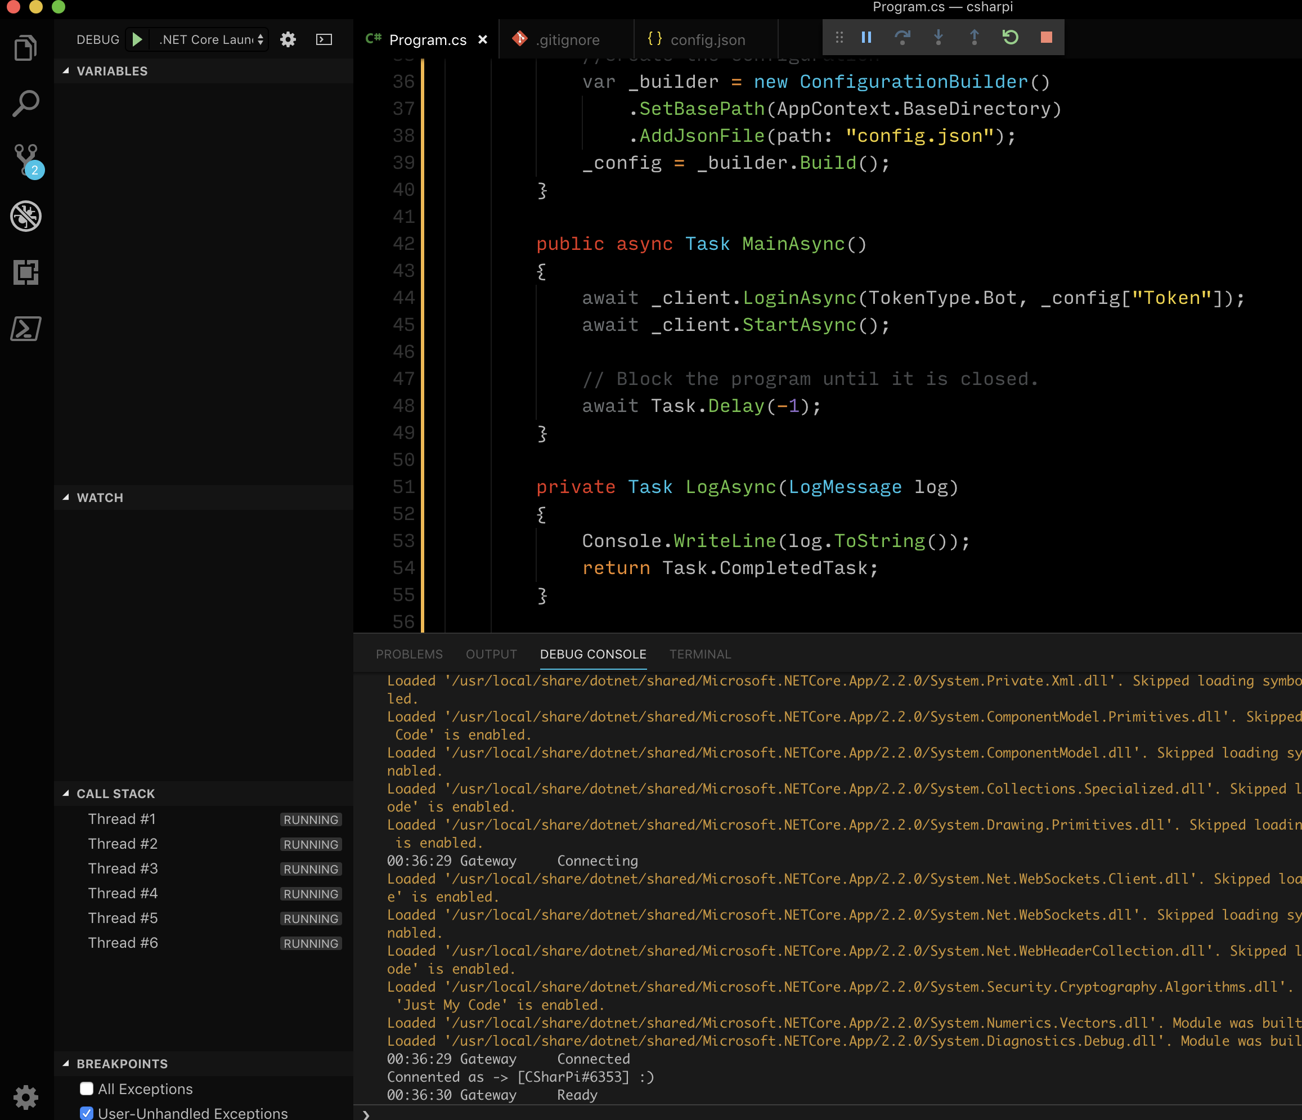The height and width of the screenshot is (1120, 1302).
Task: Click the Step Into debug arrow
Action: [938, 38]
